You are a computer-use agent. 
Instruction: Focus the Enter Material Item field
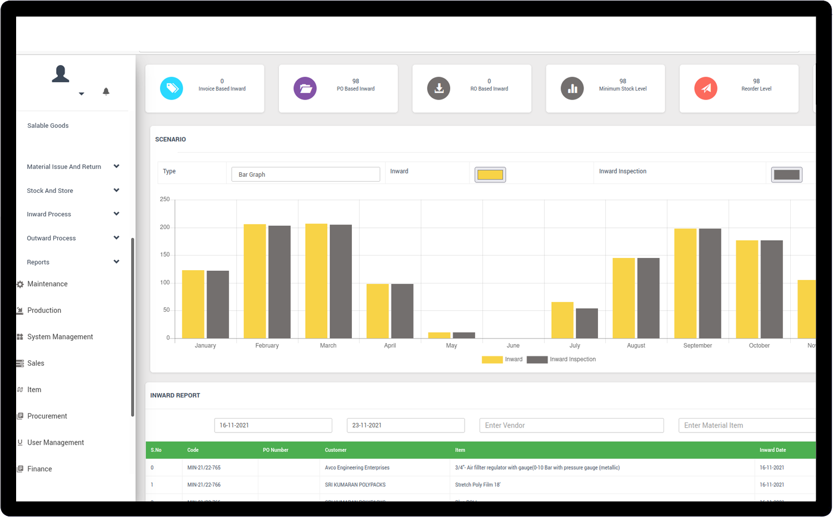click(747, 425)
